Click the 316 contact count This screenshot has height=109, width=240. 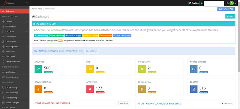pos(202,88)
